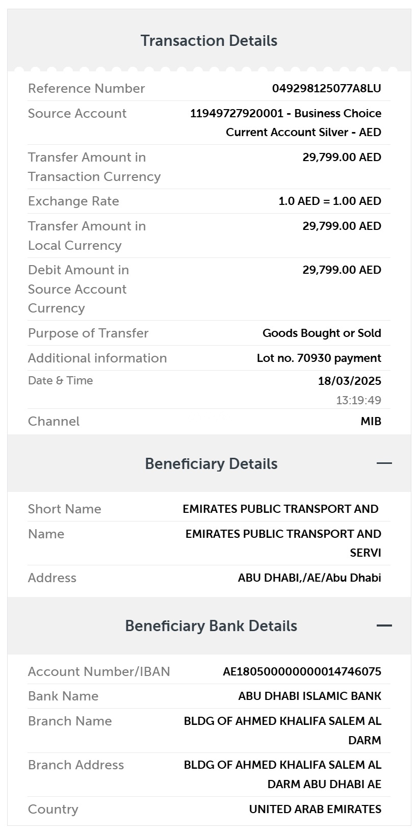The width and height of the screenshot is (419, 834).
Task: Click the Exchange Rate value
Action: click(x=330, y=201)
